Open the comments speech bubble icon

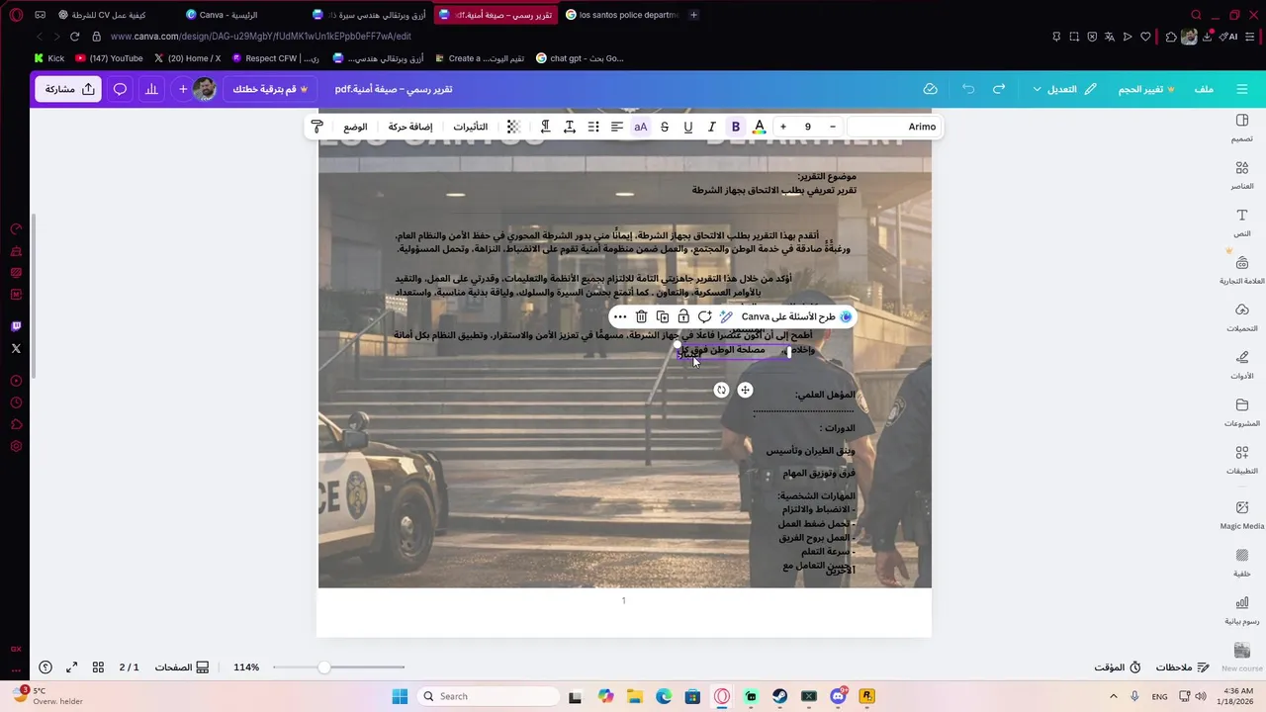click(x=120, y=89)
